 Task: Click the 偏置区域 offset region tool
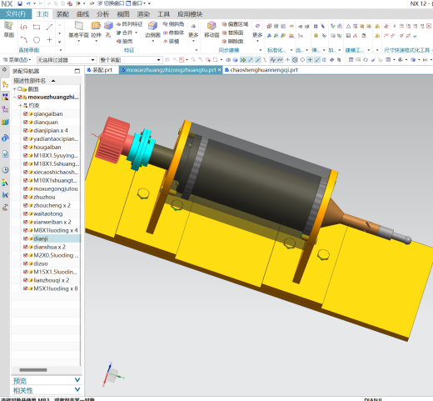(235, 24)
